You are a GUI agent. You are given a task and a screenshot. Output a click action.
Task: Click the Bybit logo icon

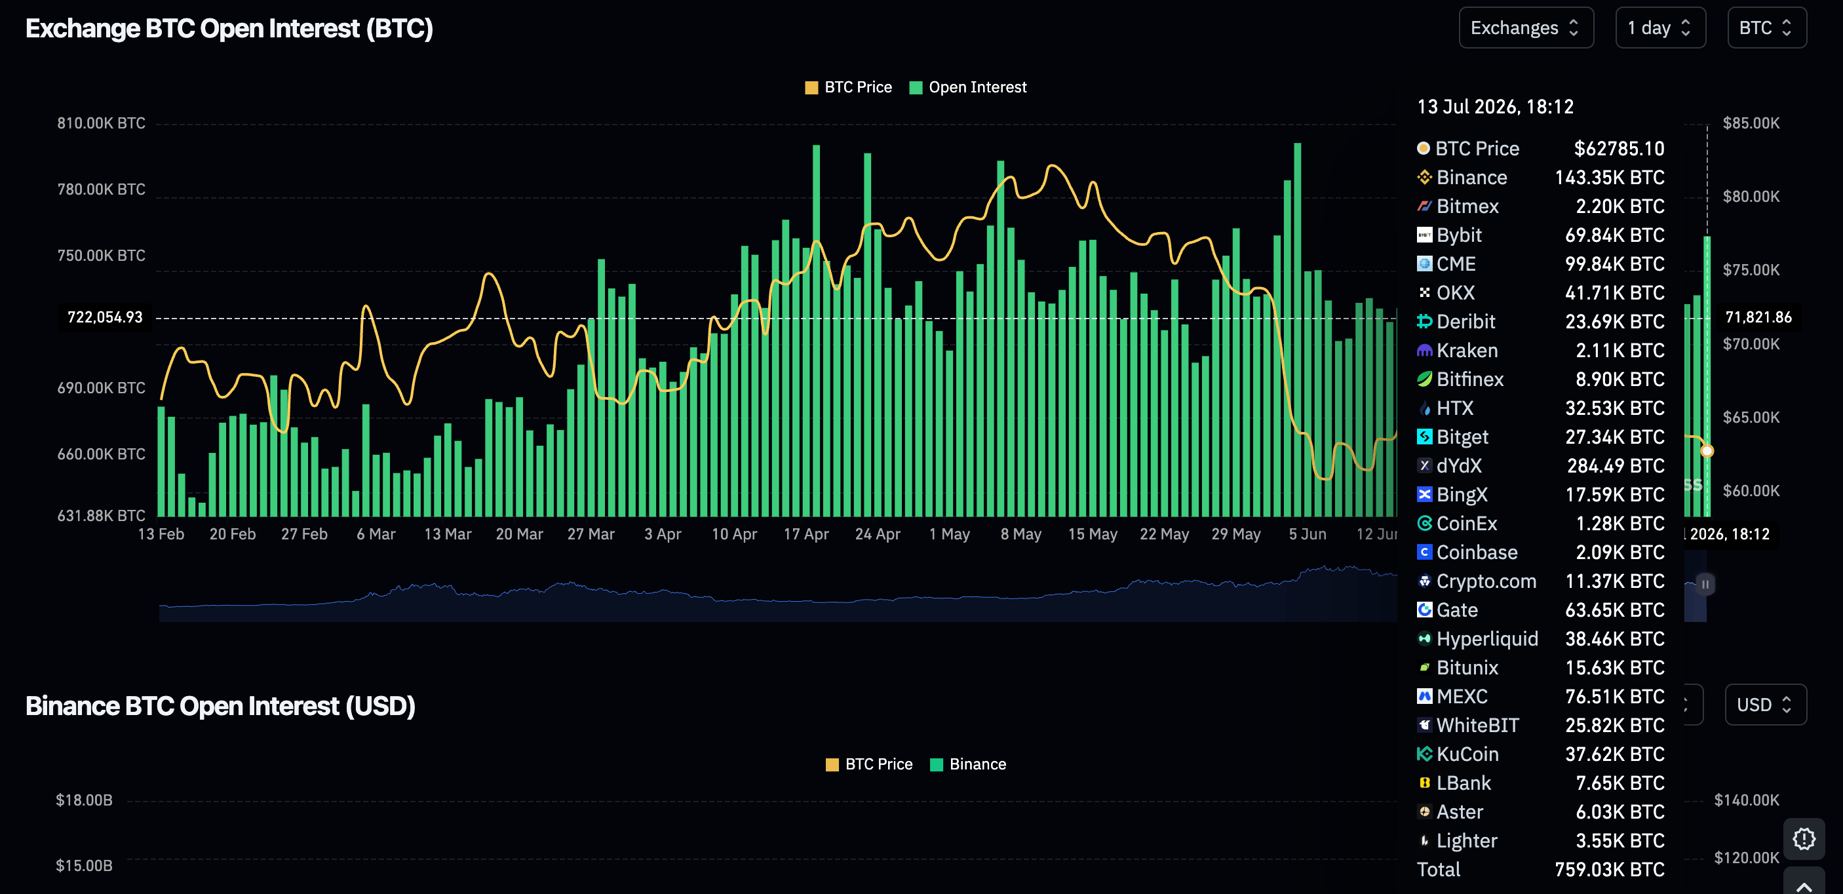(x=1424, y=235)
